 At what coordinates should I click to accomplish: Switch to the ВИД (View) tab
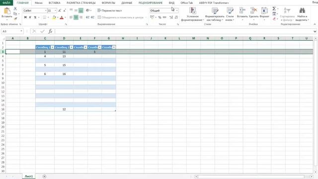[171, 3]
